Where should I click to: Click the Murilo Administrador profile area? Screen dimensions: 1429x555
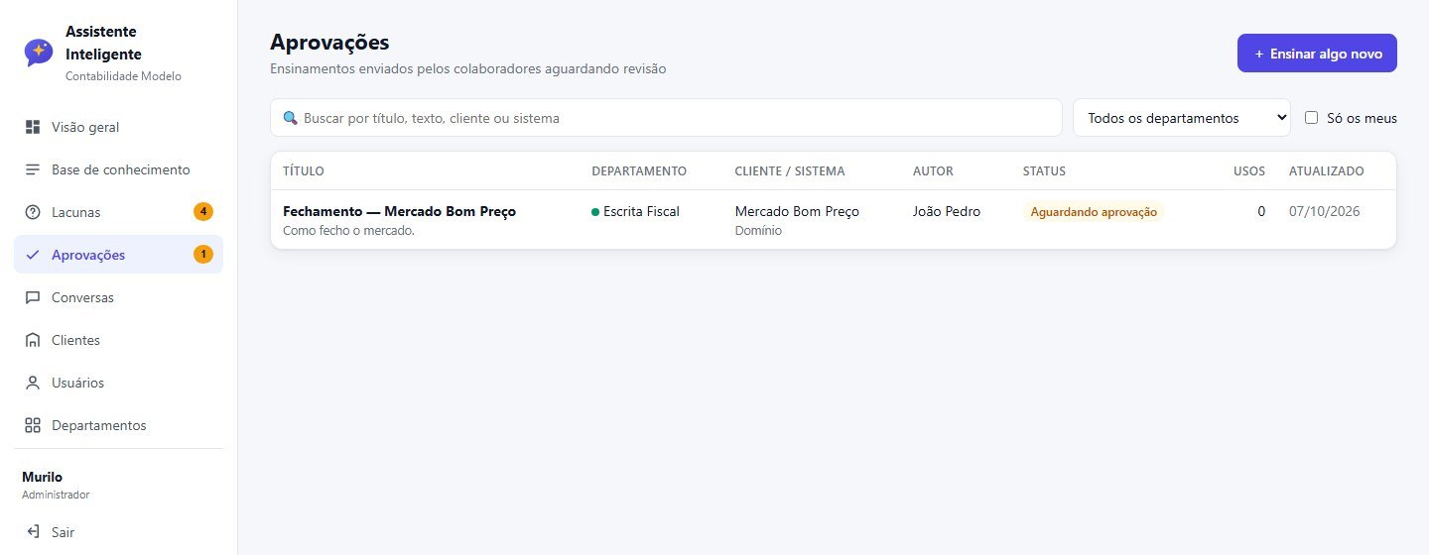56,485
